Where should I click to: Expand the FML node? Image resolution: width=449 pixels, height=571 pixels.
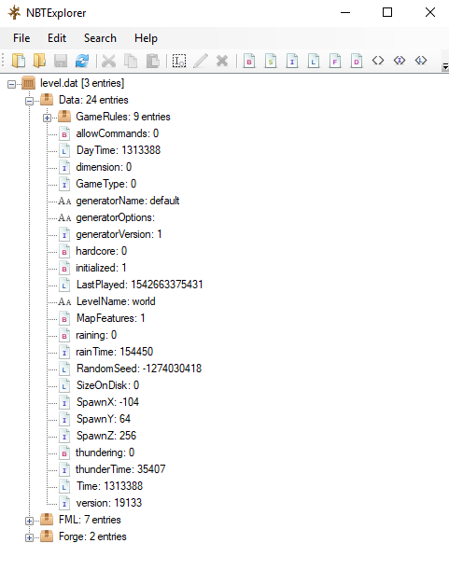coord(30,522)
